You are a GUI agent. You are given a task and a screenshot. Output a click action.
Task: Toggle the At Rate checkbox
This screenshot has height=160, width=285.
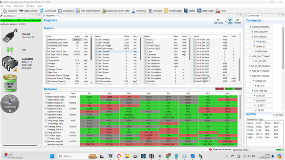click(x=47, y=48)
